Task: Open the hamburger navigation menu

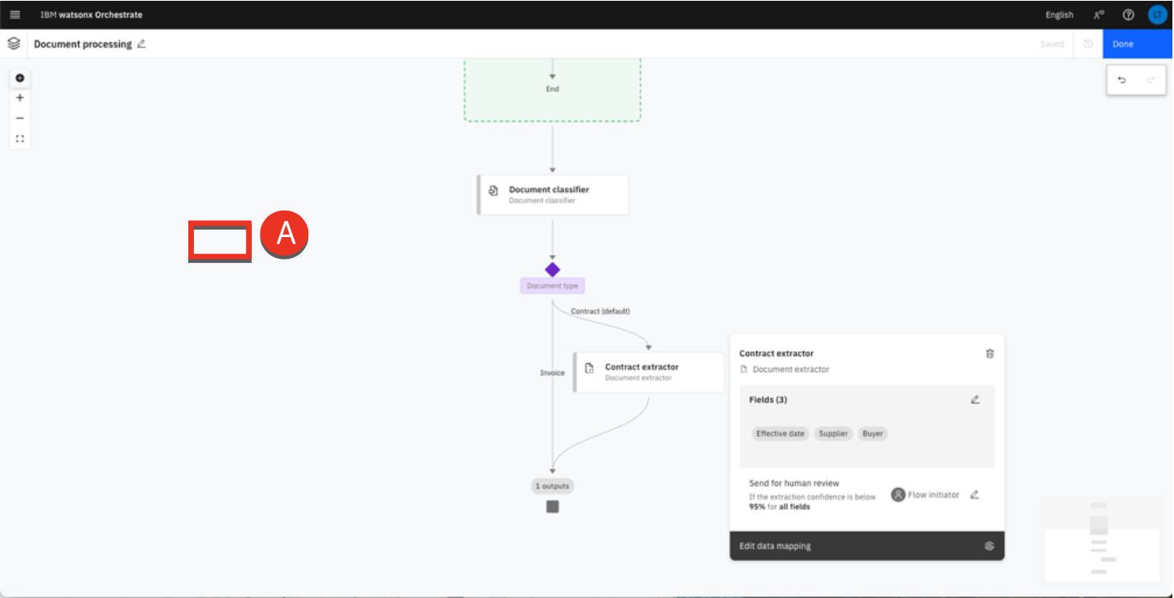Action: tap(14, 14)
